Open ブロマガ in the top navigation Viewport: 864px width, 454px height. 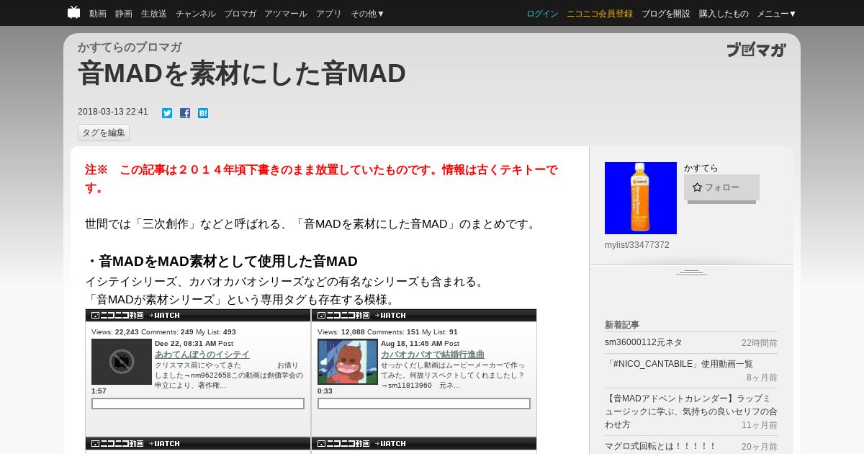click(240, 14)
